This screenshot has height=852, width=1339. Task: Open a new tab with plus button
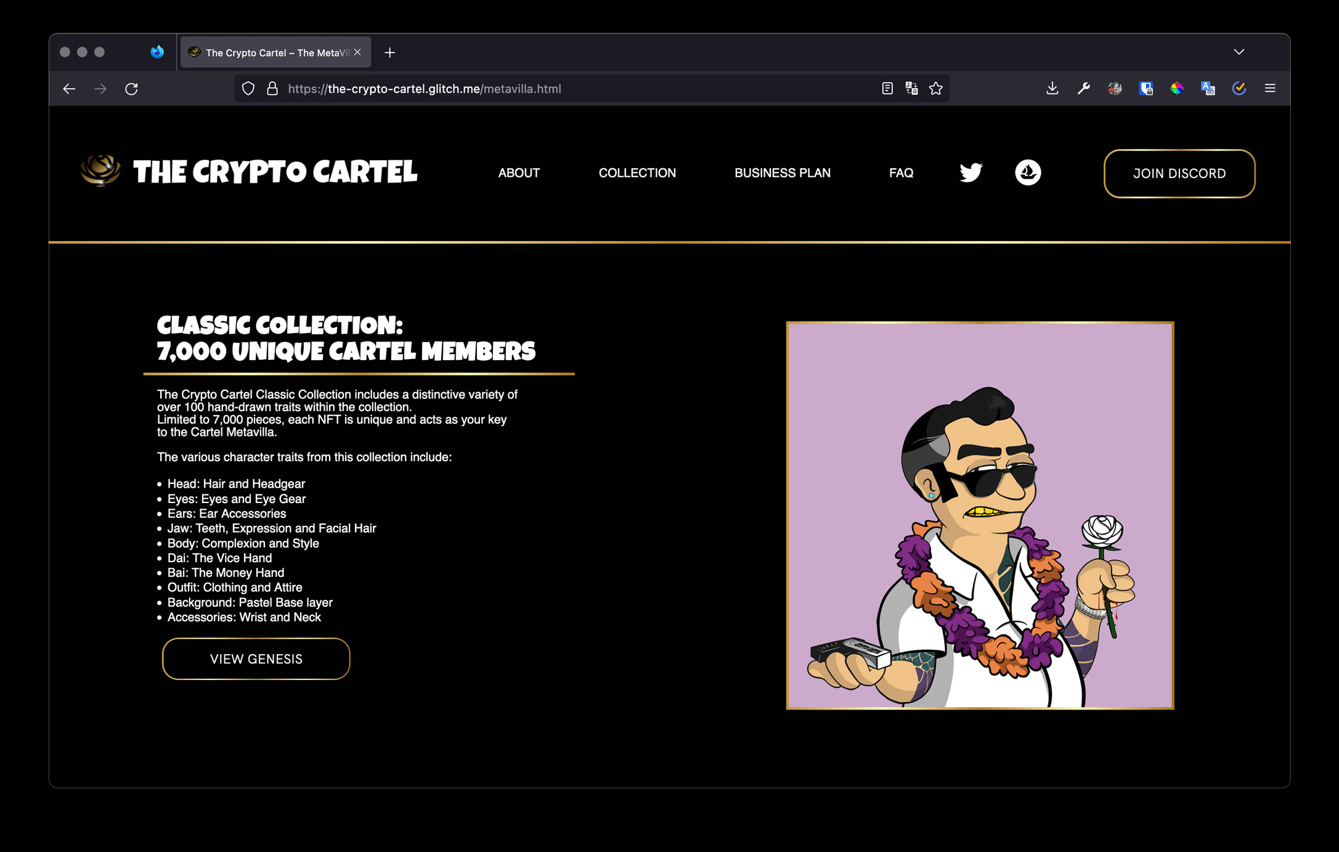coord(389,53)
